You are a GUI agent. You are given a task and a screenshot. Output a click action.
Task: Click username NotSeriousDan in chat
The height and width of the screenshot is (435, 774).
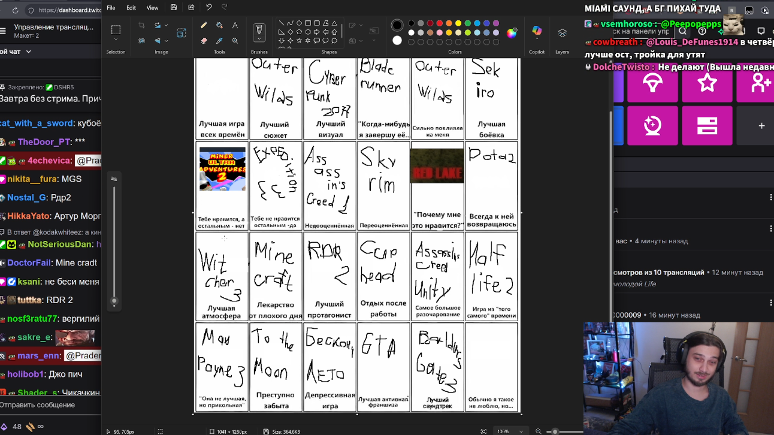click(60, 244)
